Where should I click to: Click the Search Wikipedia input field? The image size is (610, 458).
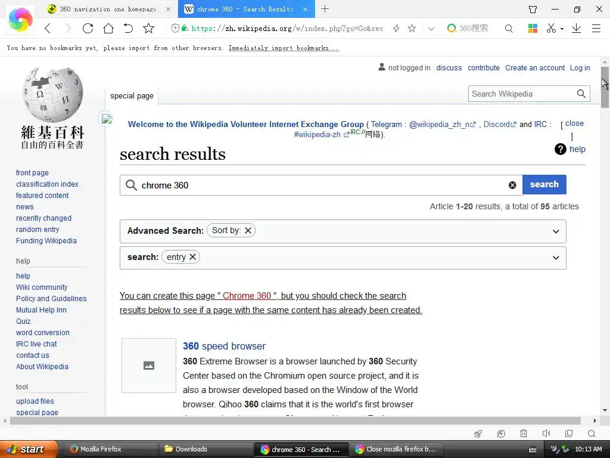coord(521,94)
